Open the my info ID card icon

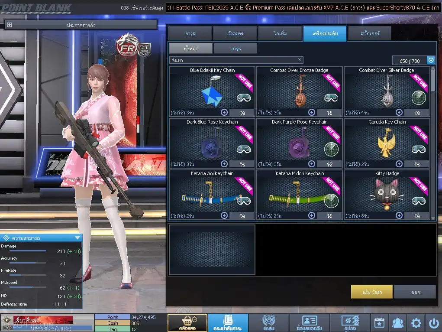click(x=309, y=322)
